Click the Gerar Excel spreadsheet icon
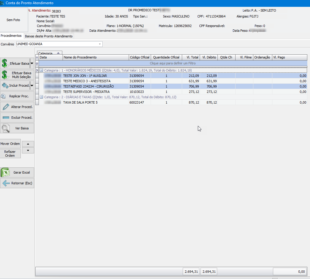 coord(5,172)
